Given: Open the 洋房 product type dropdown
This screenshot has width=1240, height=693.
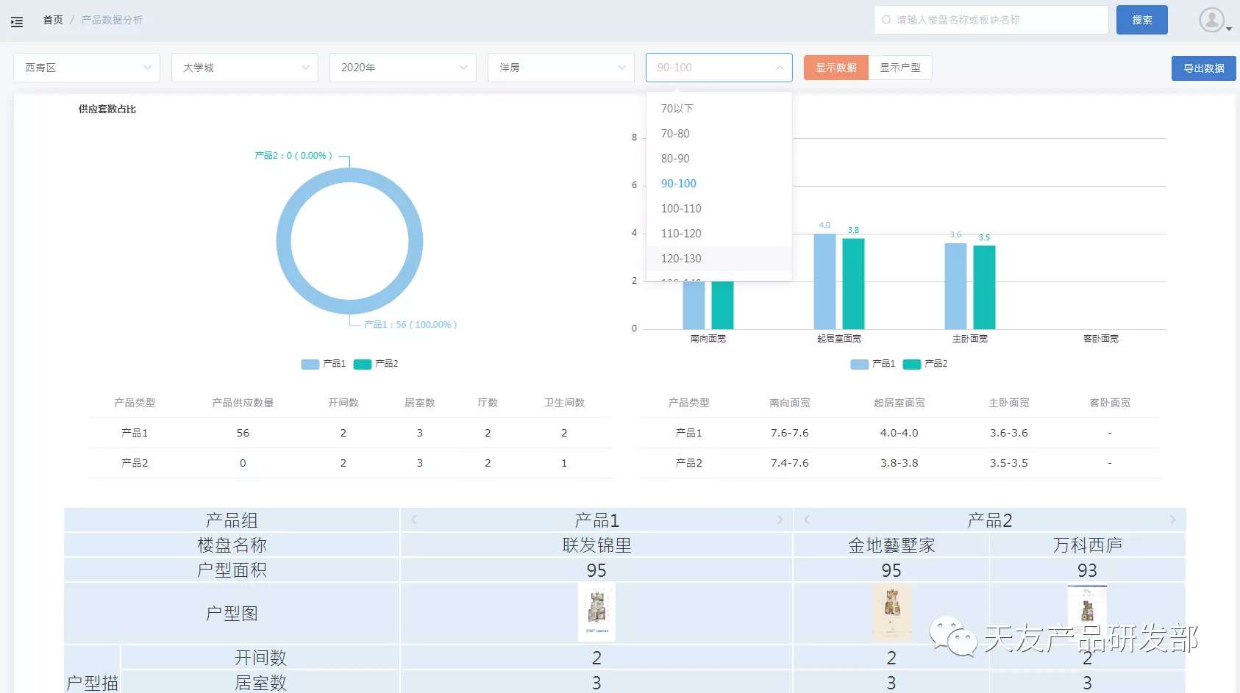Looking at the screenshot, I should pyautogui.click(x=560, y=67).
